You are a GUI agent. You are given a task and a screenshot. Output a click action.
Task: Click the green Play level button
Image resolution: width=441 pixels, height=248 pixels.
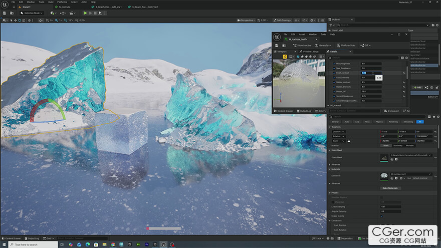coord(85,13)
